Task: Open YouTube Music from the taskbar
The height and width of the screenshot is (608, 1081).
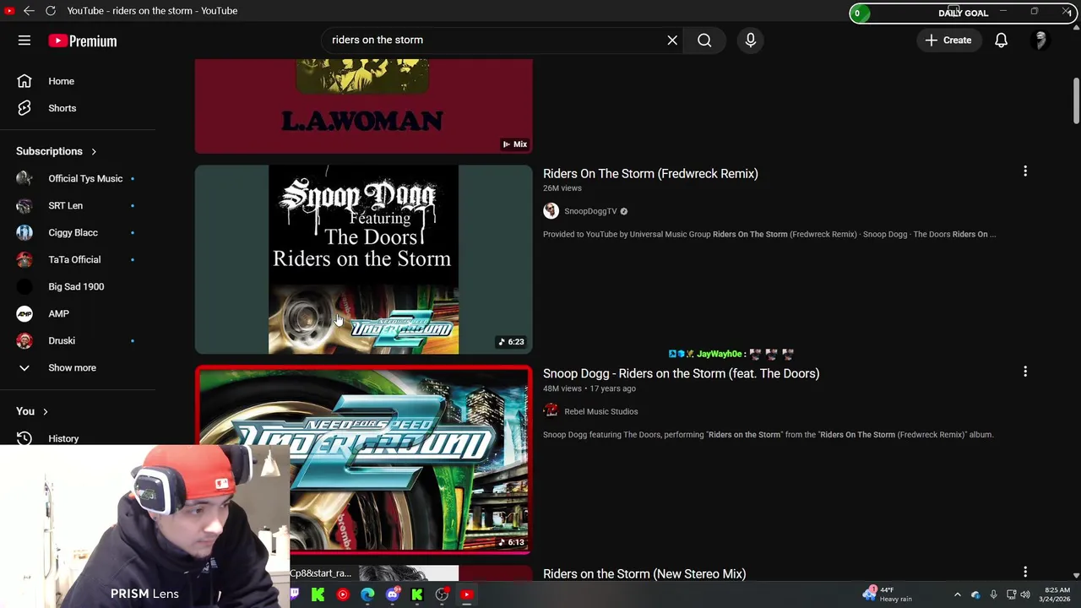Action: click(x=342, y=594)
